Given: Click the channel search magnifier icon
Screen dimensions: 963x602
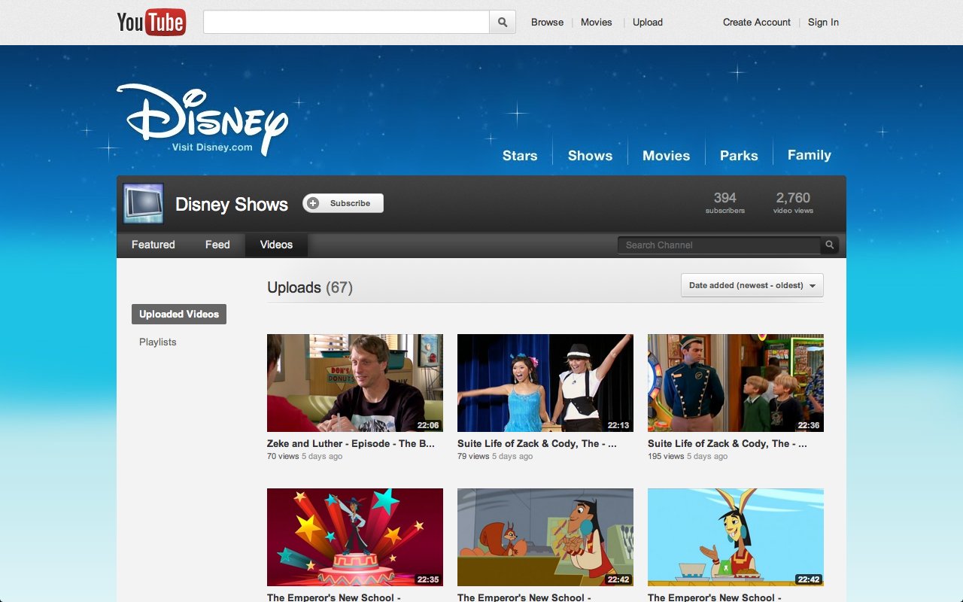Looking at the screenshot, I should [x=830, y=245].
